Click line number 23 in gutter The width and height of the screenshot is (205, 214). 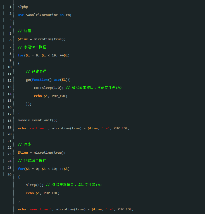point(9,154)
